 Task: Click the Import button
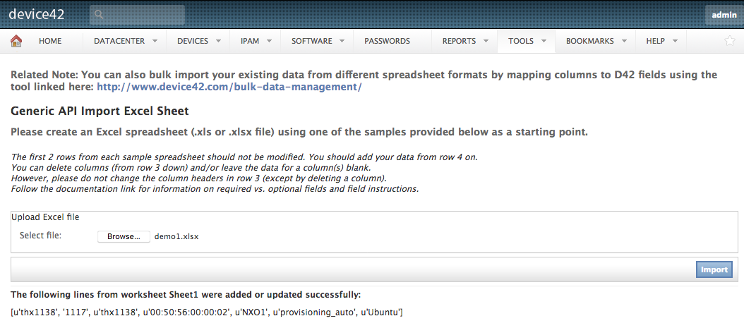point(714,269)
